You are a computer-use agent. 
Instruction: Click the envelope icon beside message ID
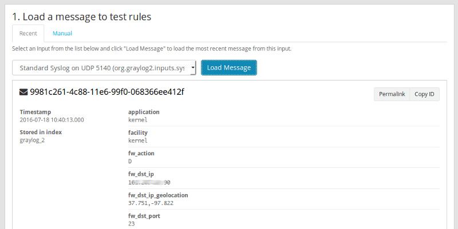23,92
